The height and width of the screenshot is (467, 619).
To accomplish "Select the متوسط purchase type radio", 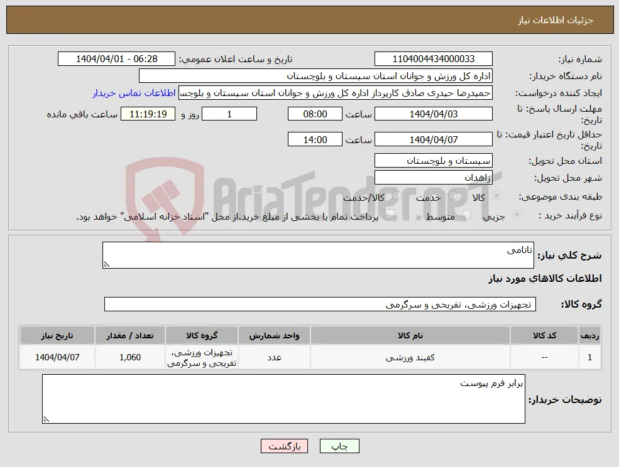I will (x=466, y=215).
